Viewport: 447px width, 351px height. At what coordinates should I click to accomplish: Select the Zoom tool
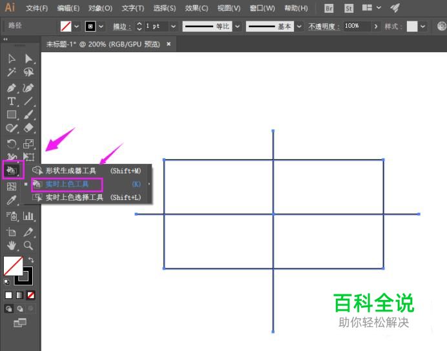(x=28, y=245)
